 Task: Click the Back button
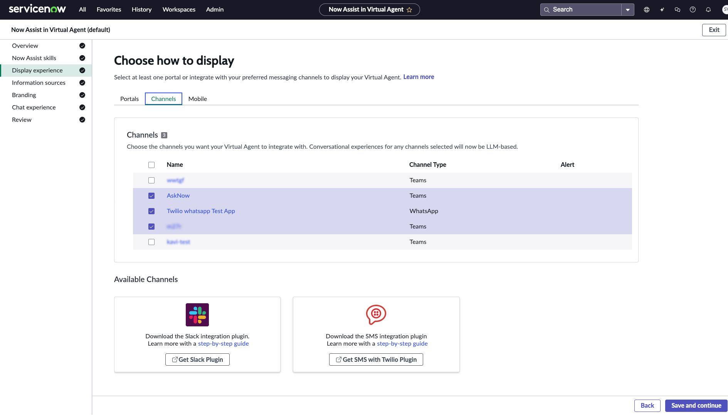click(x=647, y=405)
